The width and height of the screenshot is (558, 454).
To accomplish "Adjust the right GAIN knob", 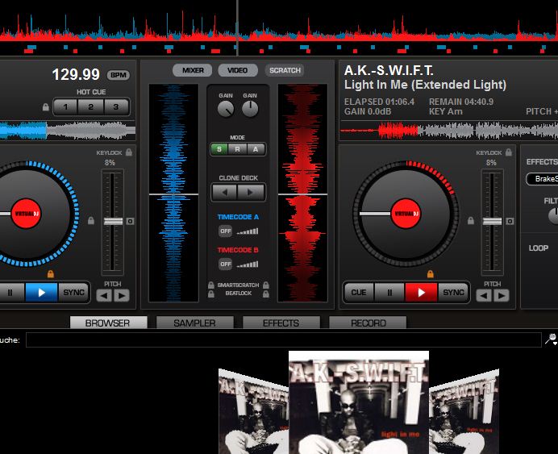I will pyautogui.click(x=250, y=109).
